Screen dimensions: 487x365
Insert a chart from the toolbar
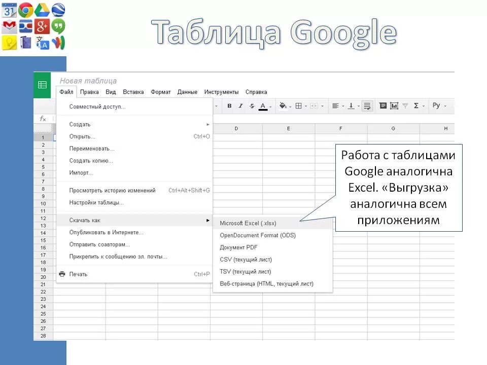tap(394, 106)
